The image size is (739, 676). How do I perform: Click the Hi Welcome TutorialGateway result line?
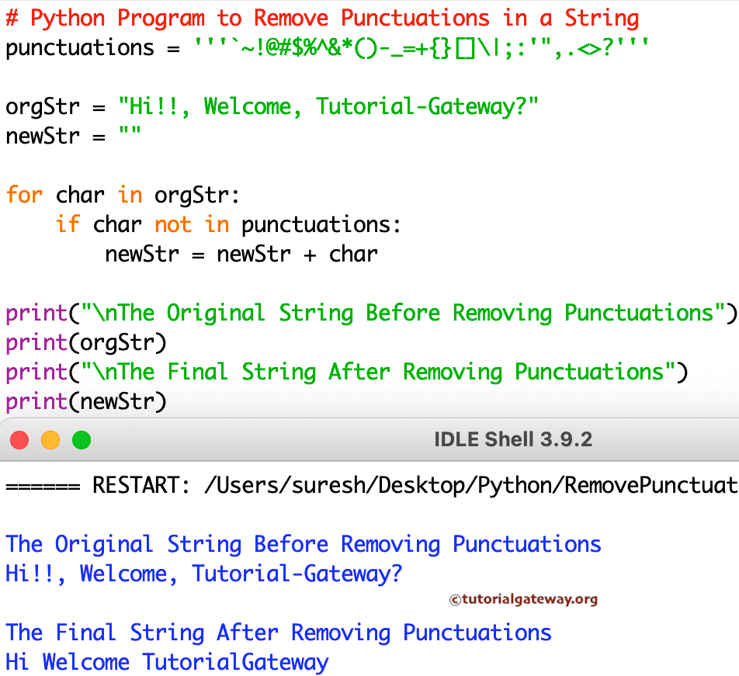pyautogui.click(x=167, y=662)
